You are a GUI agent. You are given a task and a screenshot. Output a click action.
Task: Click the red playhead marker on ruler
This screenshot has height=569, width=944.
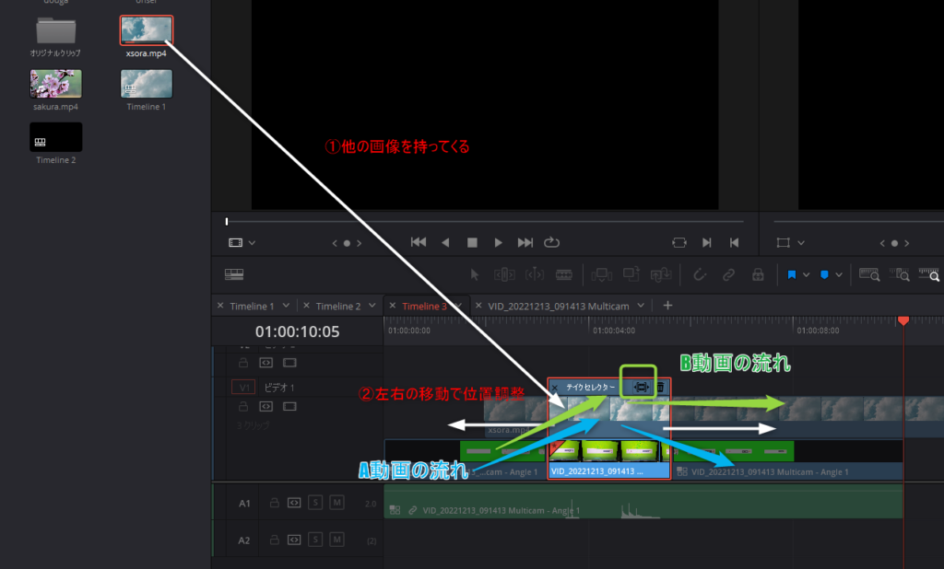tap(903, 320)
